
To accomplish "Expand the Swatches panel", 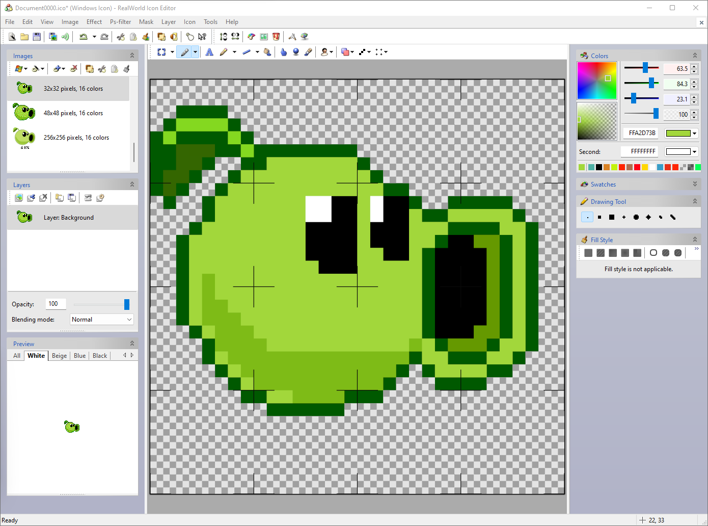I will 695,184.
